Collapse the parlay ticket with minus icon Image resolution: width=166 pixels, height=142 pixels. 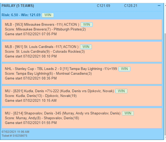coord(159,6)
